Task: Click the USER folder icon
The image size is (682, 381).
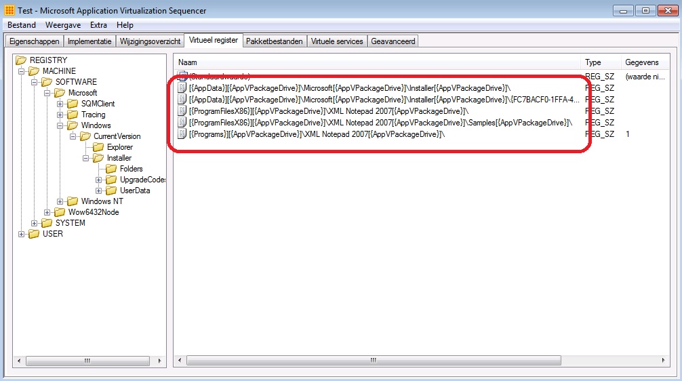Action: tap(34, 234)
